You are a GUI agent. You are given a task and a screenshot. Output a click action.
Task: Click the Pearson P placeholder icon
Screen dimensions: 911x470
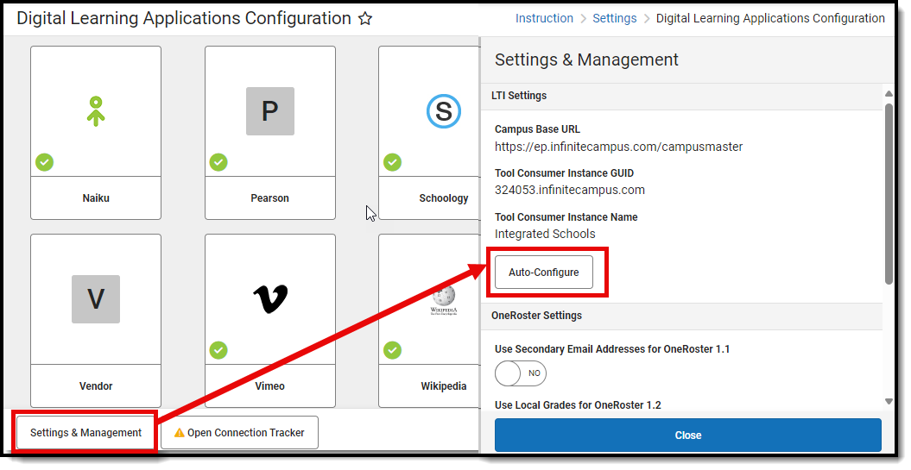[x=270, y=111]
